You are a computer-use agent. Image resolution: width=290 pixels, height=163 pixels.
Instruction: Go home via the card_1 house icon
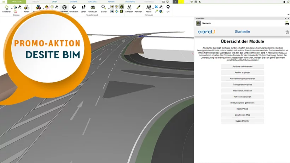(287, 32)
